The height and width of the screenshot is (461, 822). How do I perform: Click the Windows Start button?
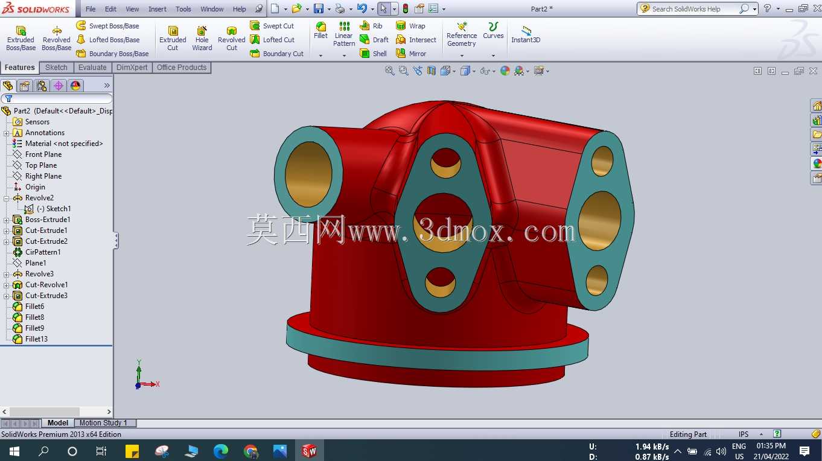[14, 451]
